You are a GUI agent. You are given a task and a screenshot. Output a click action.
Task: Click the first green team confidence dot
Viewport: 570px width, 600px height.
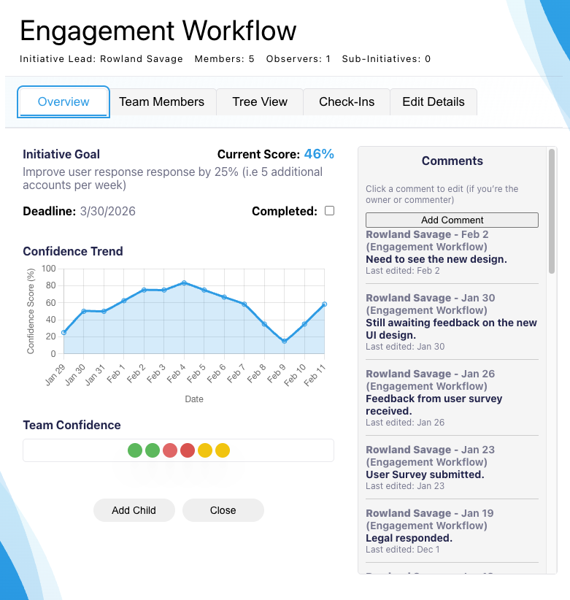coord(135,450)
